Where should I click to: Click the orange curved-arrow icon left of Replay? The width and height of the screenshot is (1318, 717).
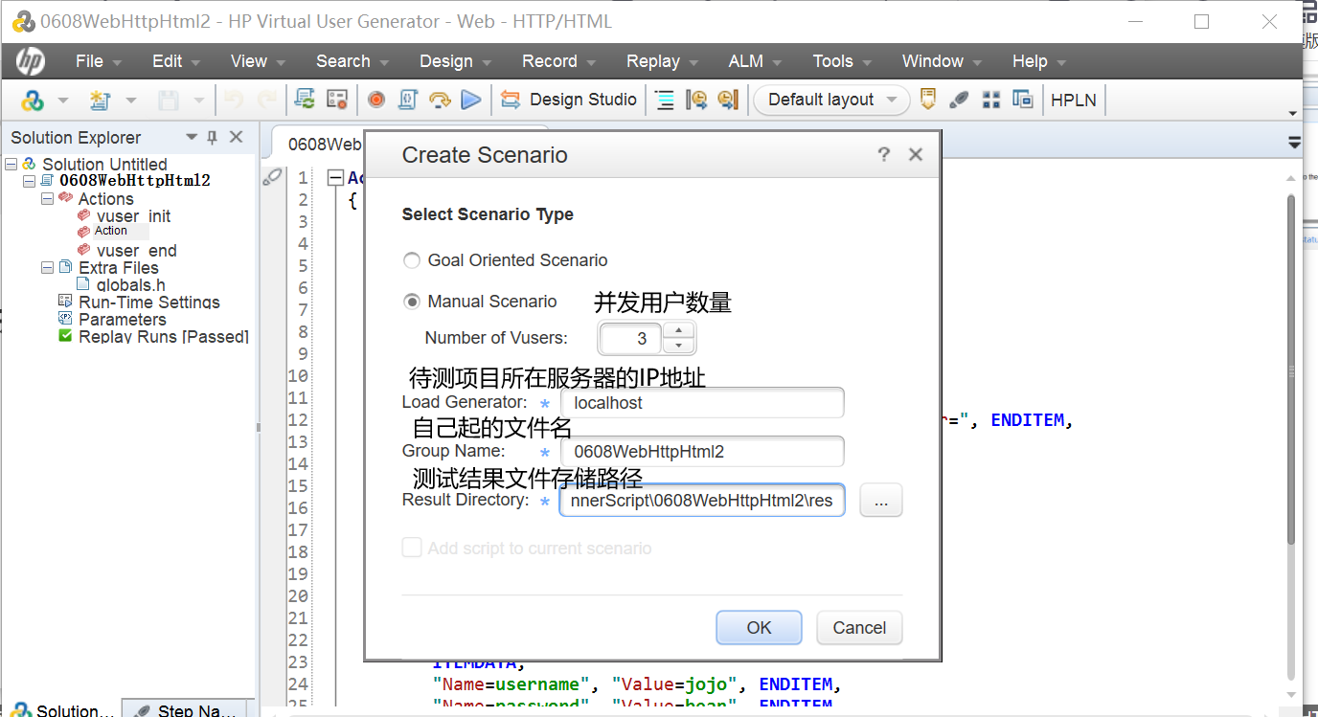(440, 100)
